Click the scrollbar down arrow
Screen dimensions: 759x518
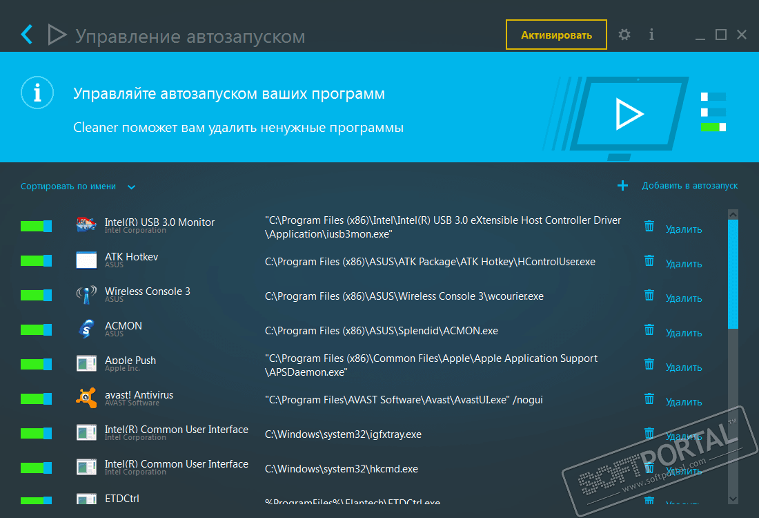[733, 499]
